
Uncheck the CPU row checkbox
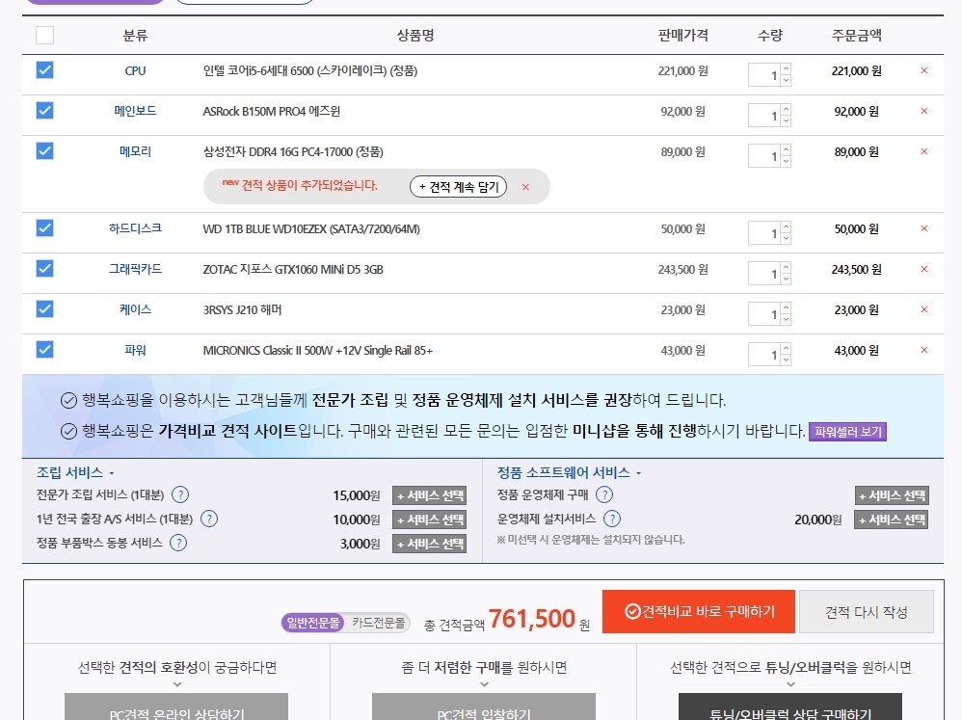44,70
